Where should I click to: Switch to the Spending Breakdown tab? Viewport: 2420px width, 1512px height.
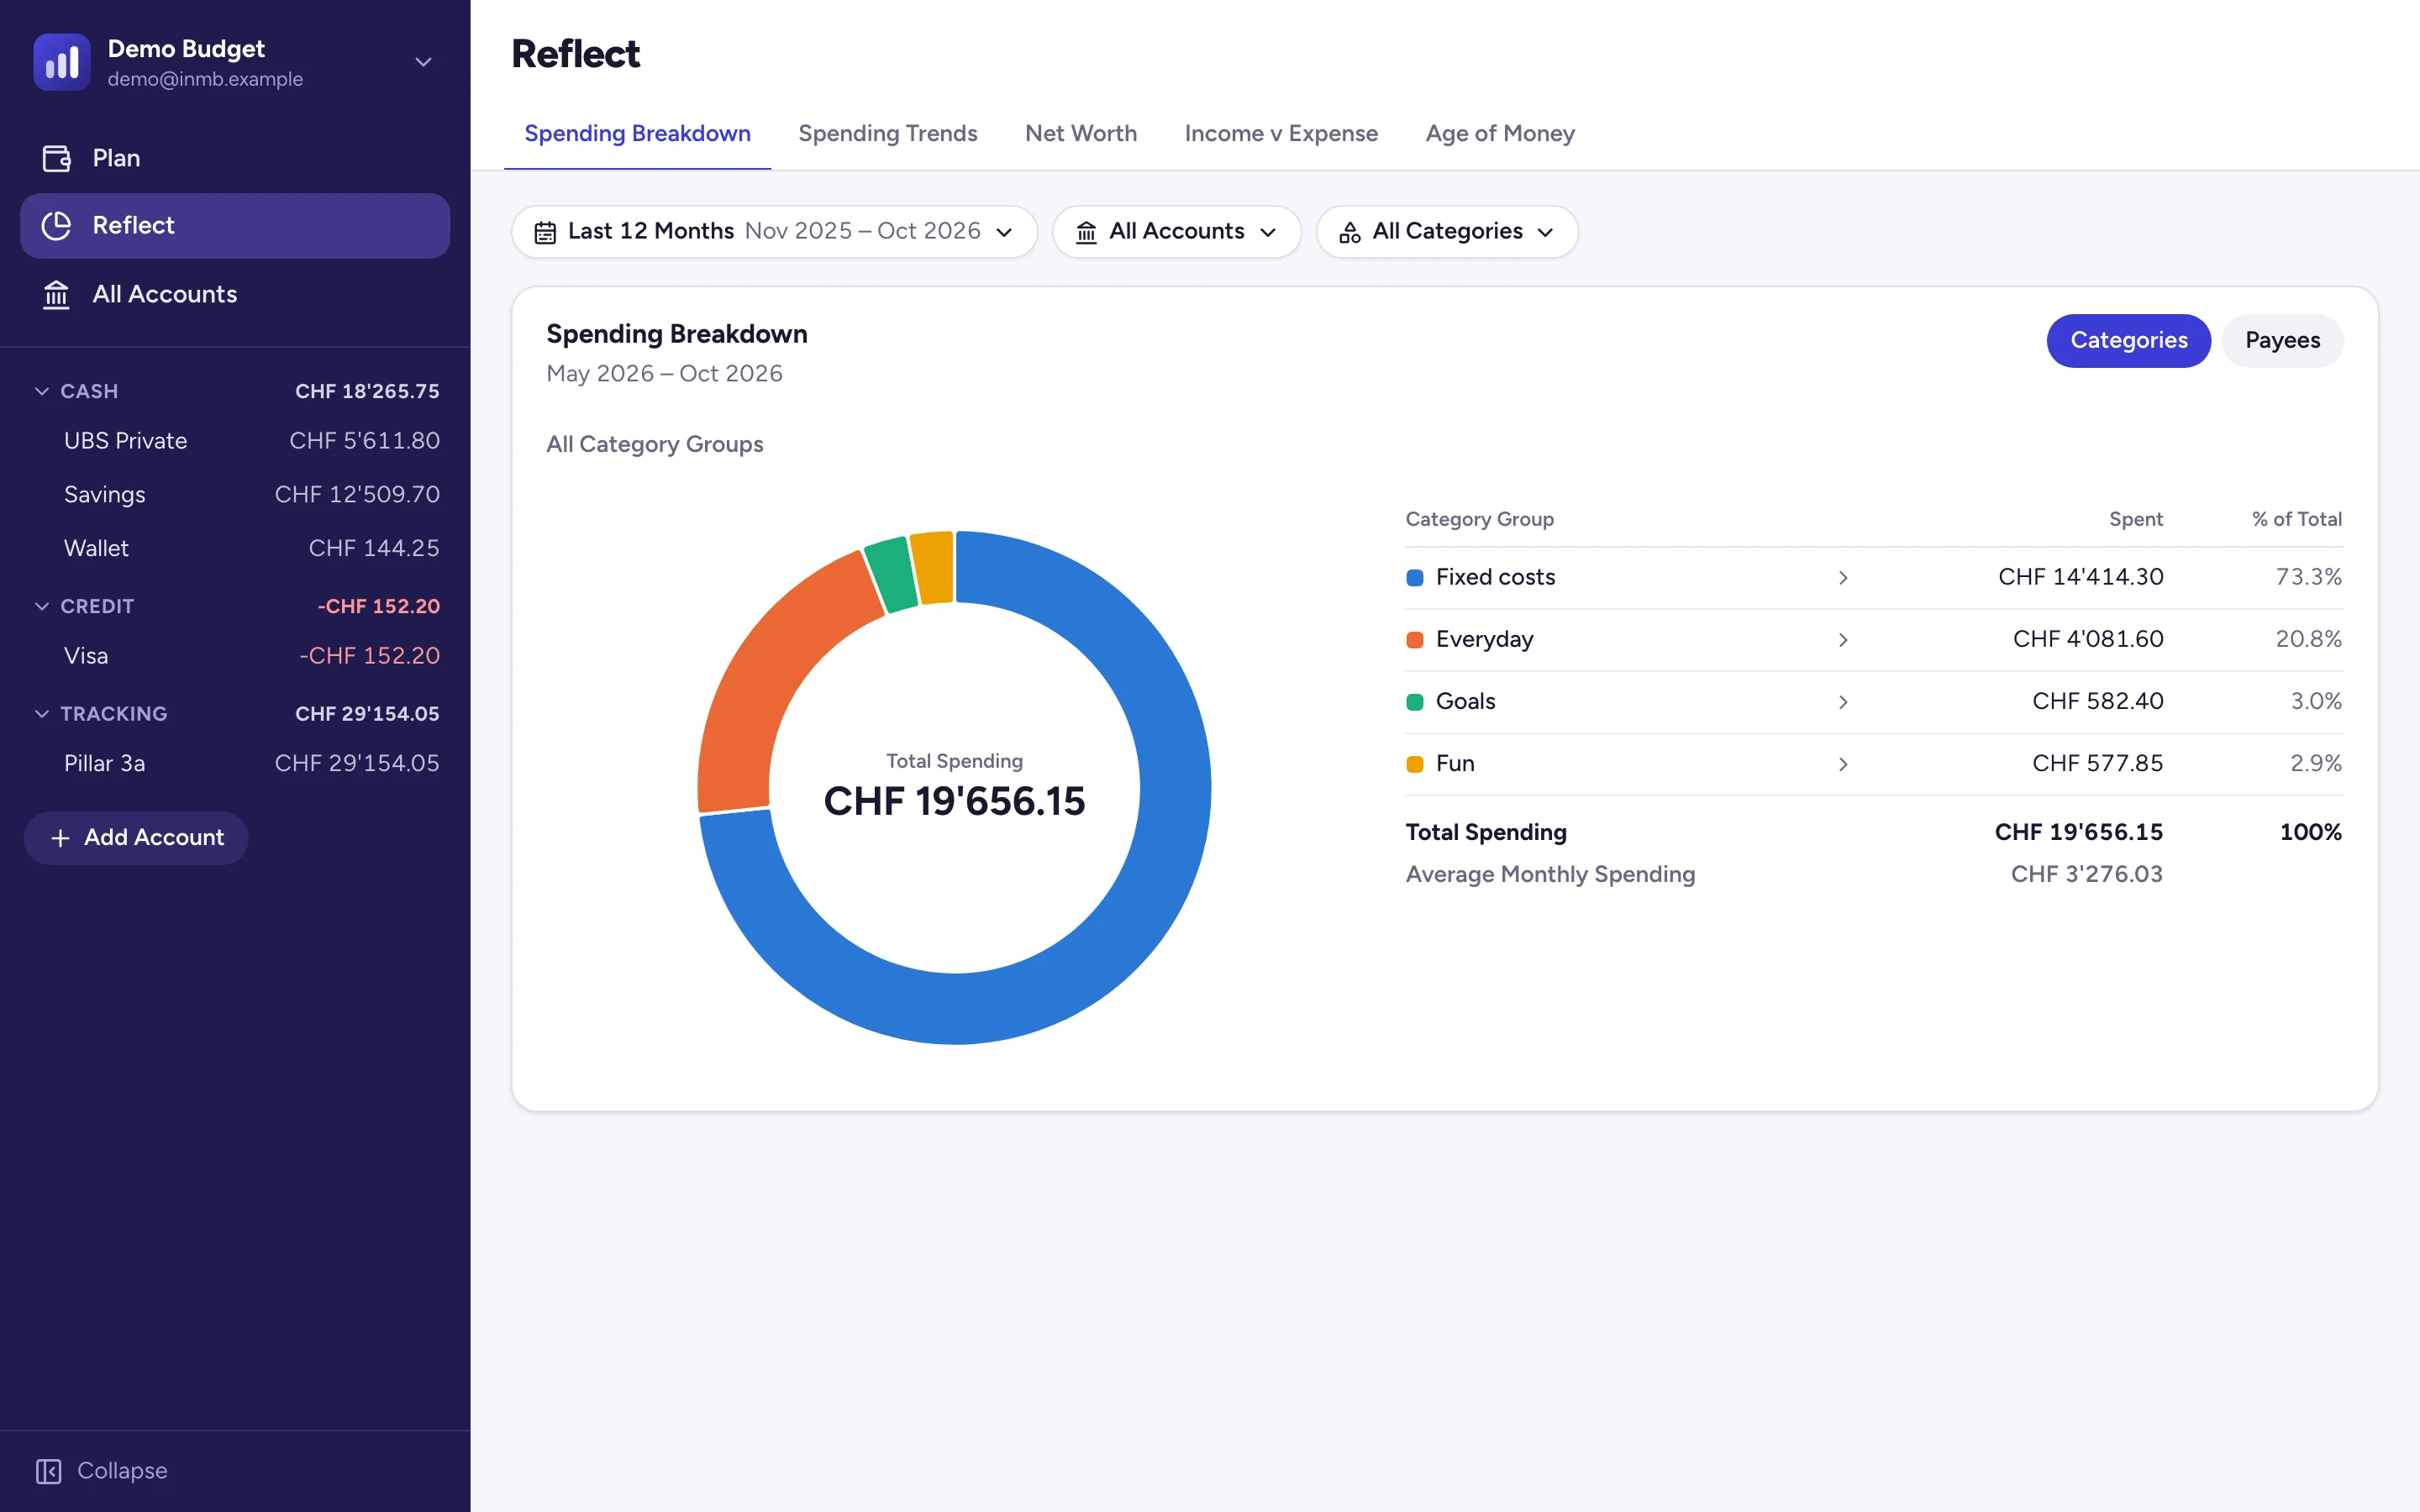[637, 134]
